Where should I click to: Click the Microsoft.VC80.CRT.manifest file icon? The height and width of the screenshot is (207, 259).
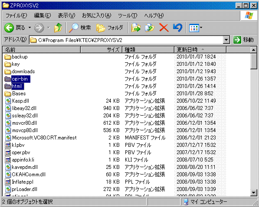8,138
